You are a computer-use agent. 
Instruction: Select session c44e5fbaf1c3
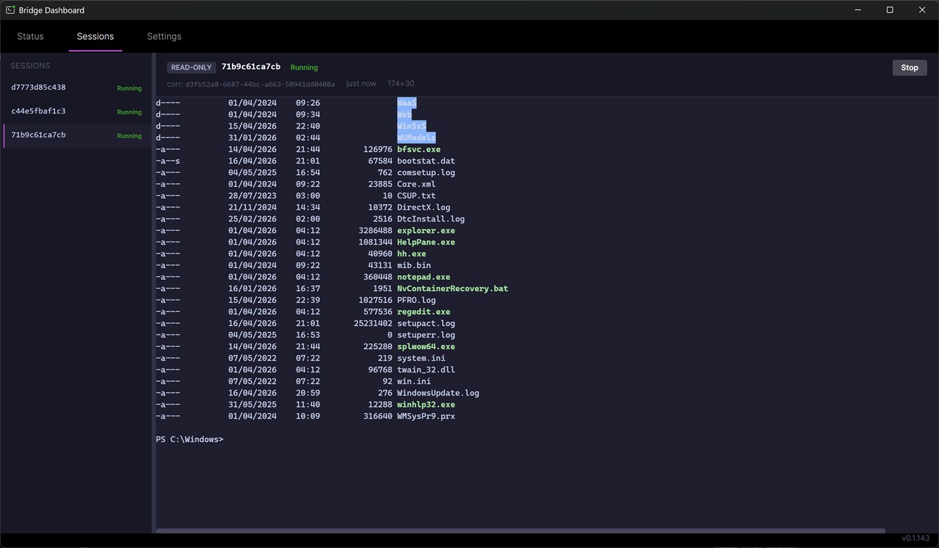[76, 111]
